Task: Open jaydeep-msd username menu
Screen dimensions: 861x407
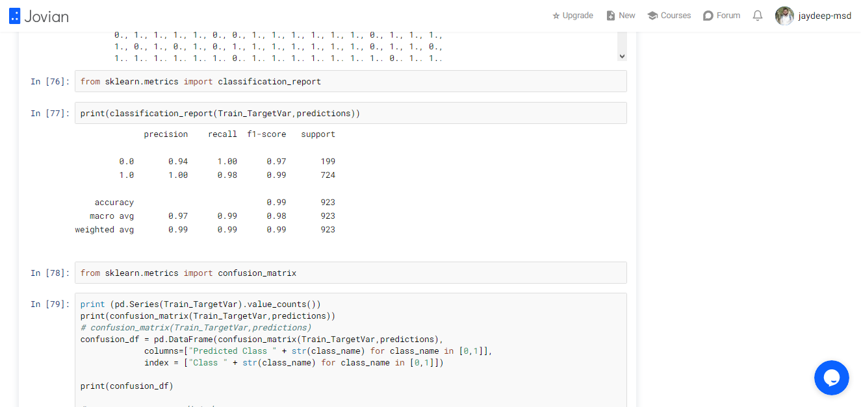Action: coord(825,16)
